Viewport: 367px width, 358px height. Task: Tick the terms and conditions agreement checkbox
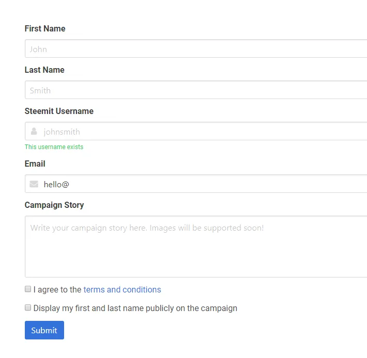28,289
